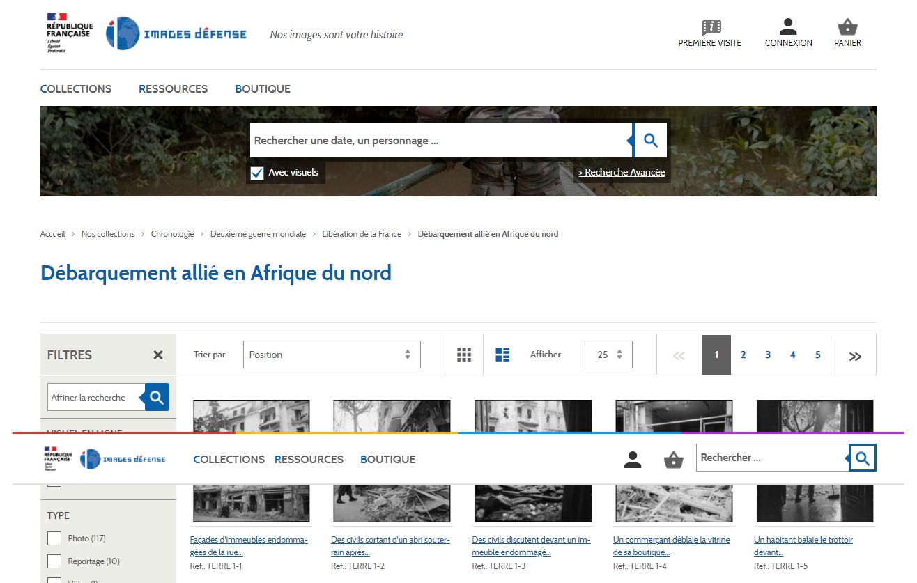Open link Des civils sortant d'un abri
The image size is (917, 583).
point(390,545)
